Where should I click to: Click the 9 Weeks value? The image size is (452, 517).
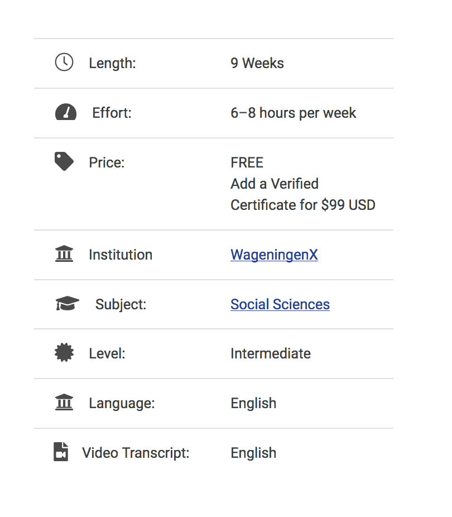pos(257,63)
